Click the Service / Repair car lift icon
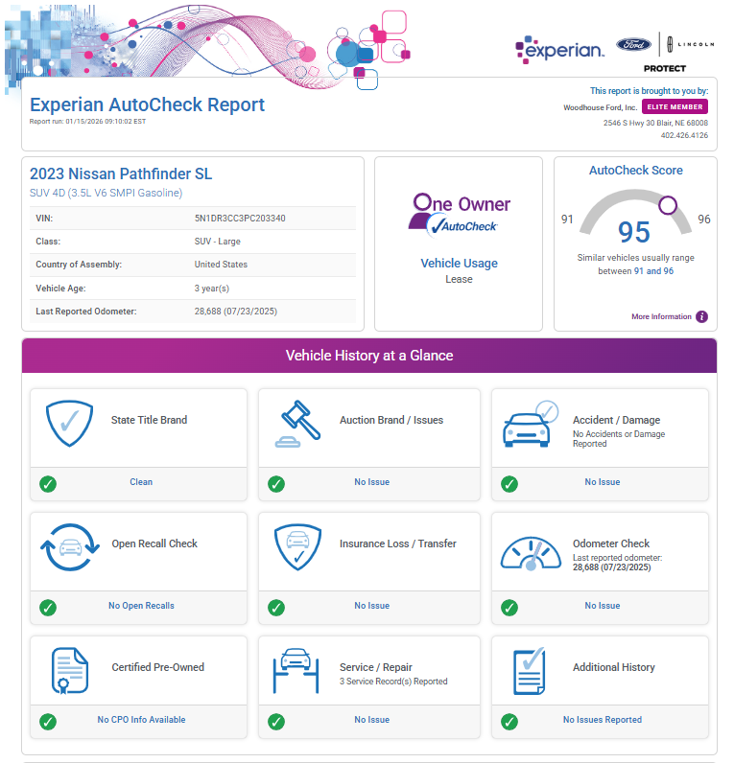 (x=298, y=670)
